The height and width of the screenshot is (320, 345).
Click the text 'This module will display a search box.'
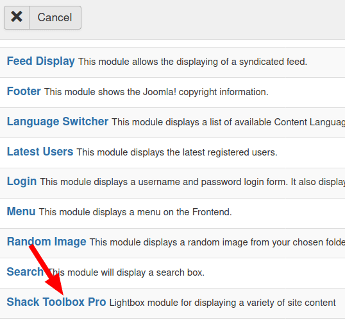[x=126, y=272]
